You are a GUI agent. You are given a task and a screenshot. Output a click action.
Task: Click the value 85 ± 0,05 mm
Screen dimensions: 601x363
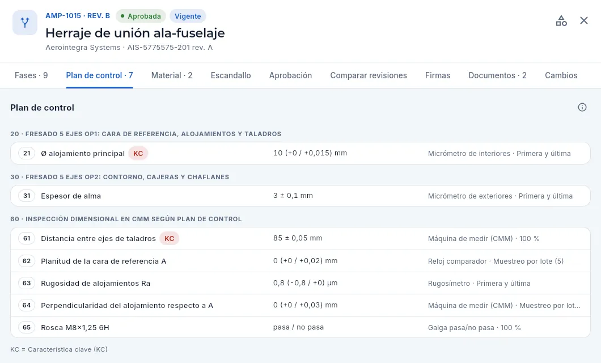pyautogui.click(x=298, y=238)
